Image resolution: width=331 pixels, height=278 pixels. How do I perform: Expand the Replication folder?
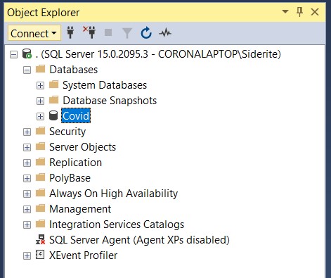[27, 163]
